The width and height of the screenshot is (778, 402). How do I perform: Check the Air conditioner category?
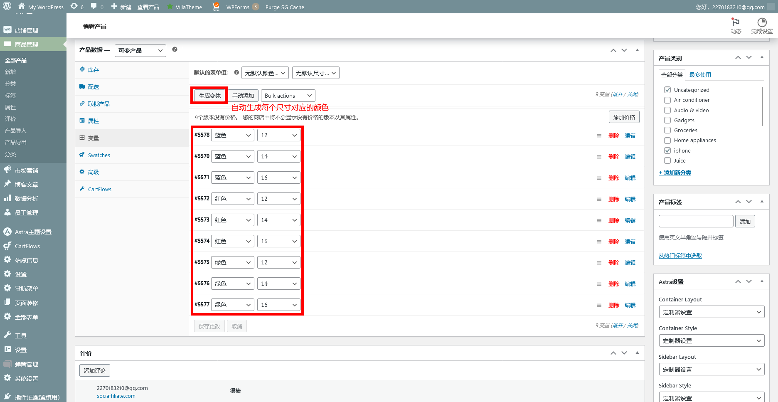pos(667,100)
